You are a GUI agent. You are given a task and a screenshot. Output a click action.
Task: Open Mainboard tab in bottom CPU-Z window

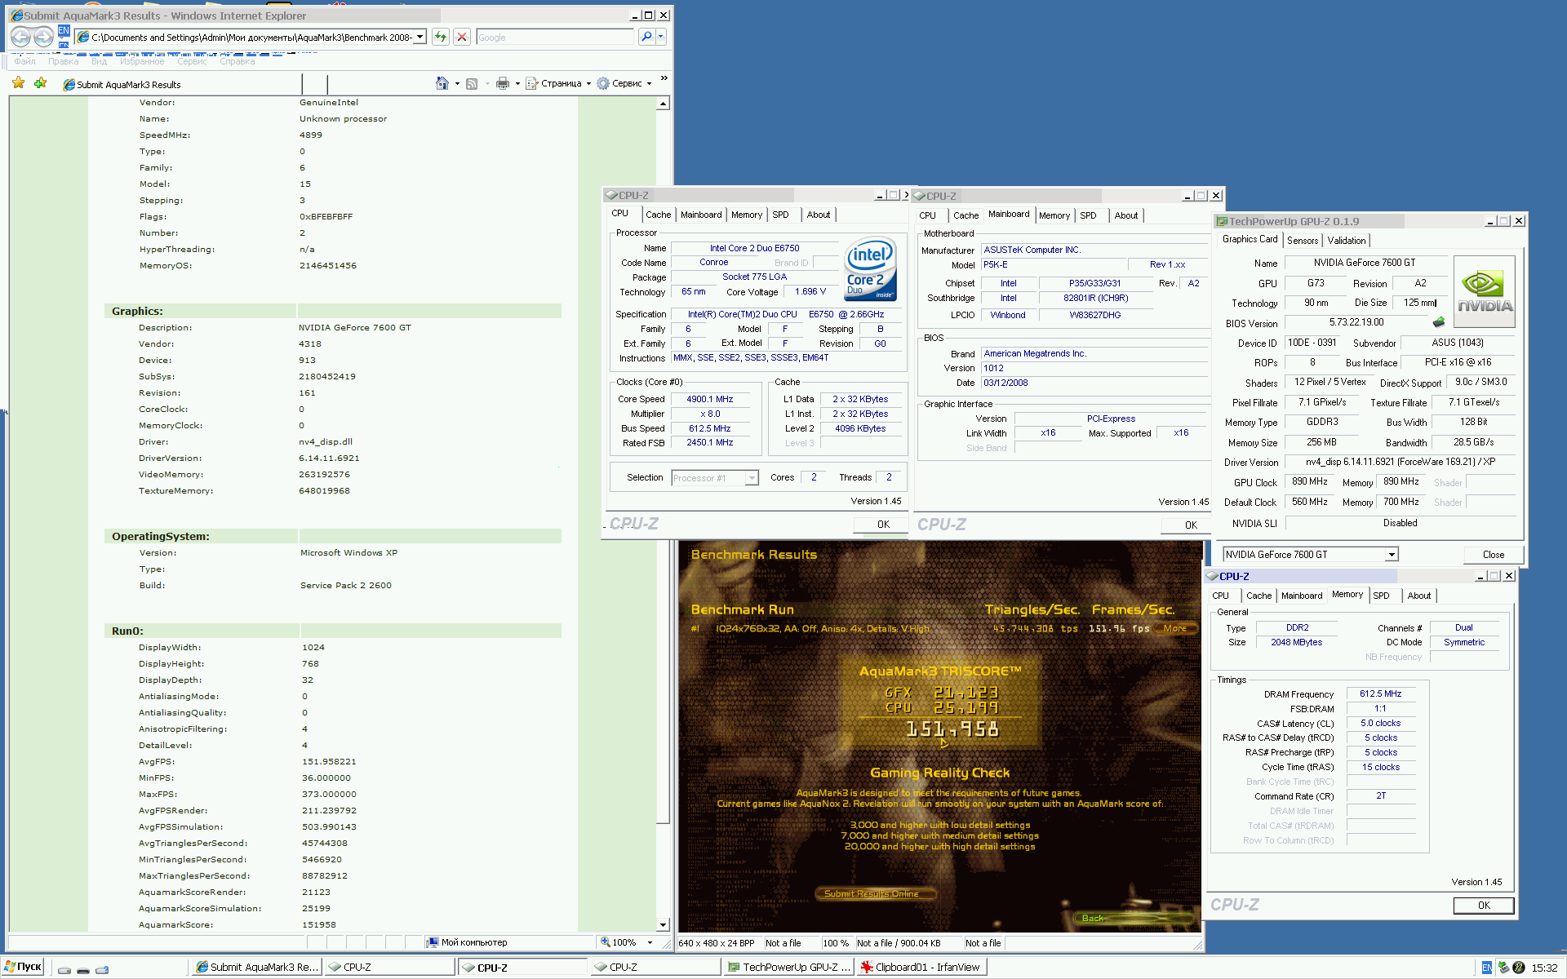(1302, 596)
